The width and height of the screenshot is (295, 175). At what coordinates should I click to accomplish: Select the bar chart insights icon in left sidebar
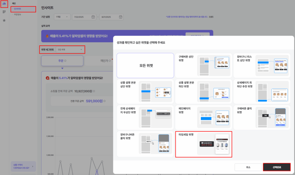pyautogui.click(x=4, y=4)
